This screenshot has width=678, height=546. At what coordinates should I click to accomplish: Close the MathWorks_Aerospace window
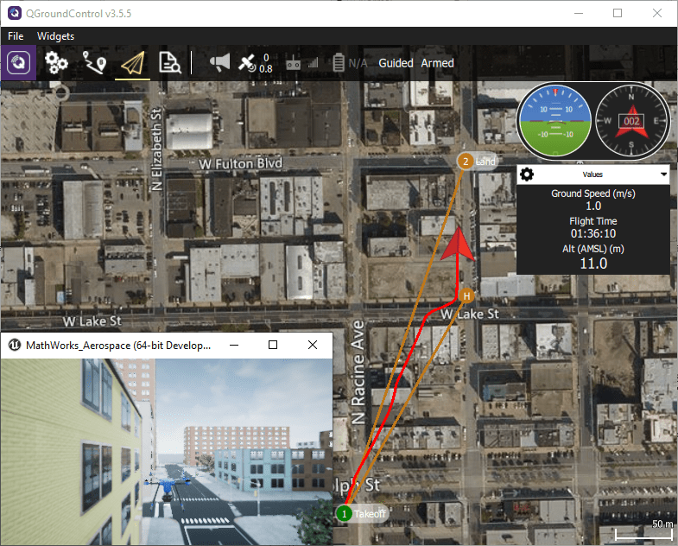point(313,345)
